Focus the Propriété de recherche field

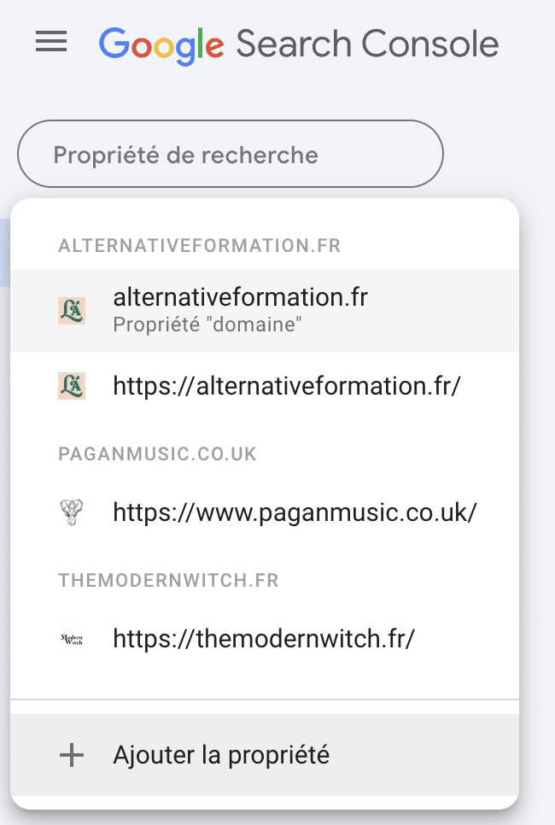point(231,155)
